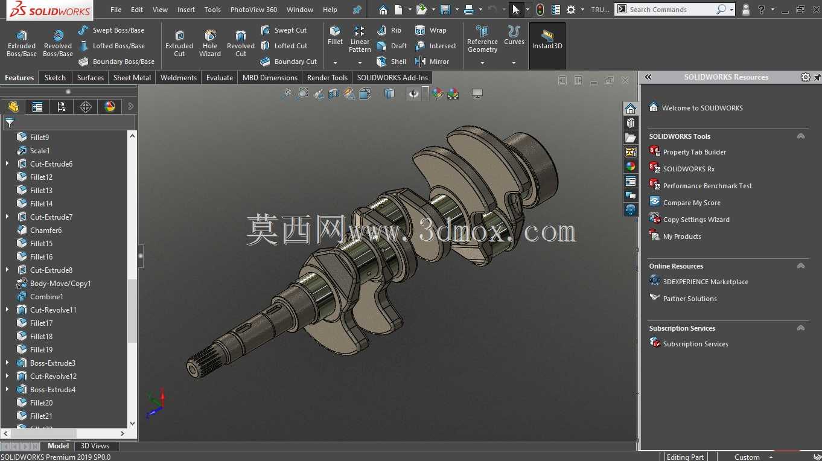822x461 pixels.
Task: Switch to the Sheet Metal tab
Action: (x=132, y=78)
